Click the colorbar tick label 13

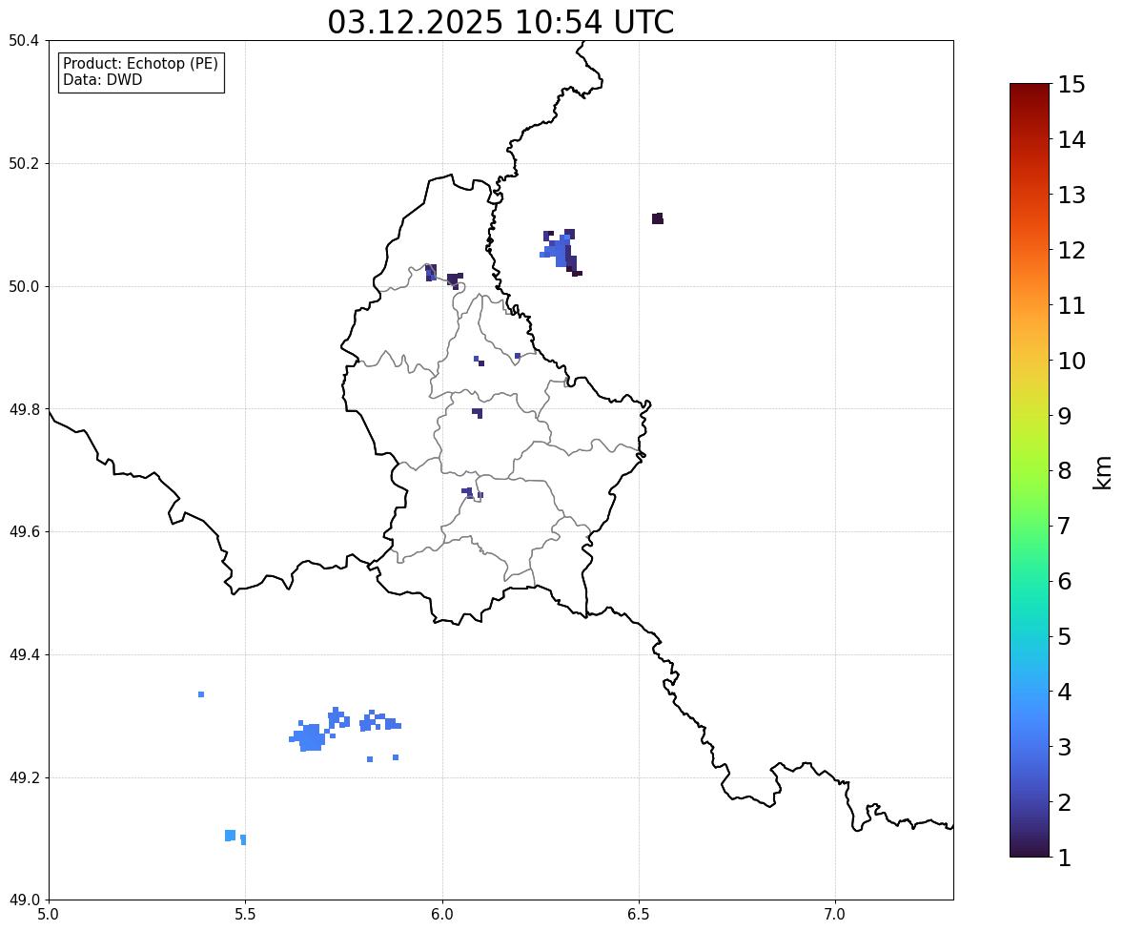pyautogui.click(x=1072, y=195)
